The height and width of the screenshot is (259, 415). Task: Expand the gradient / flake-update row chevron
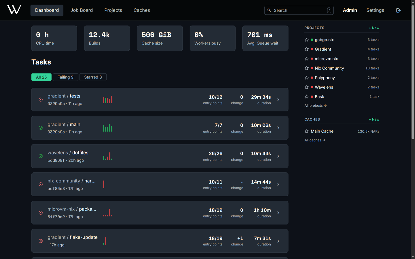tap(278, 241)
